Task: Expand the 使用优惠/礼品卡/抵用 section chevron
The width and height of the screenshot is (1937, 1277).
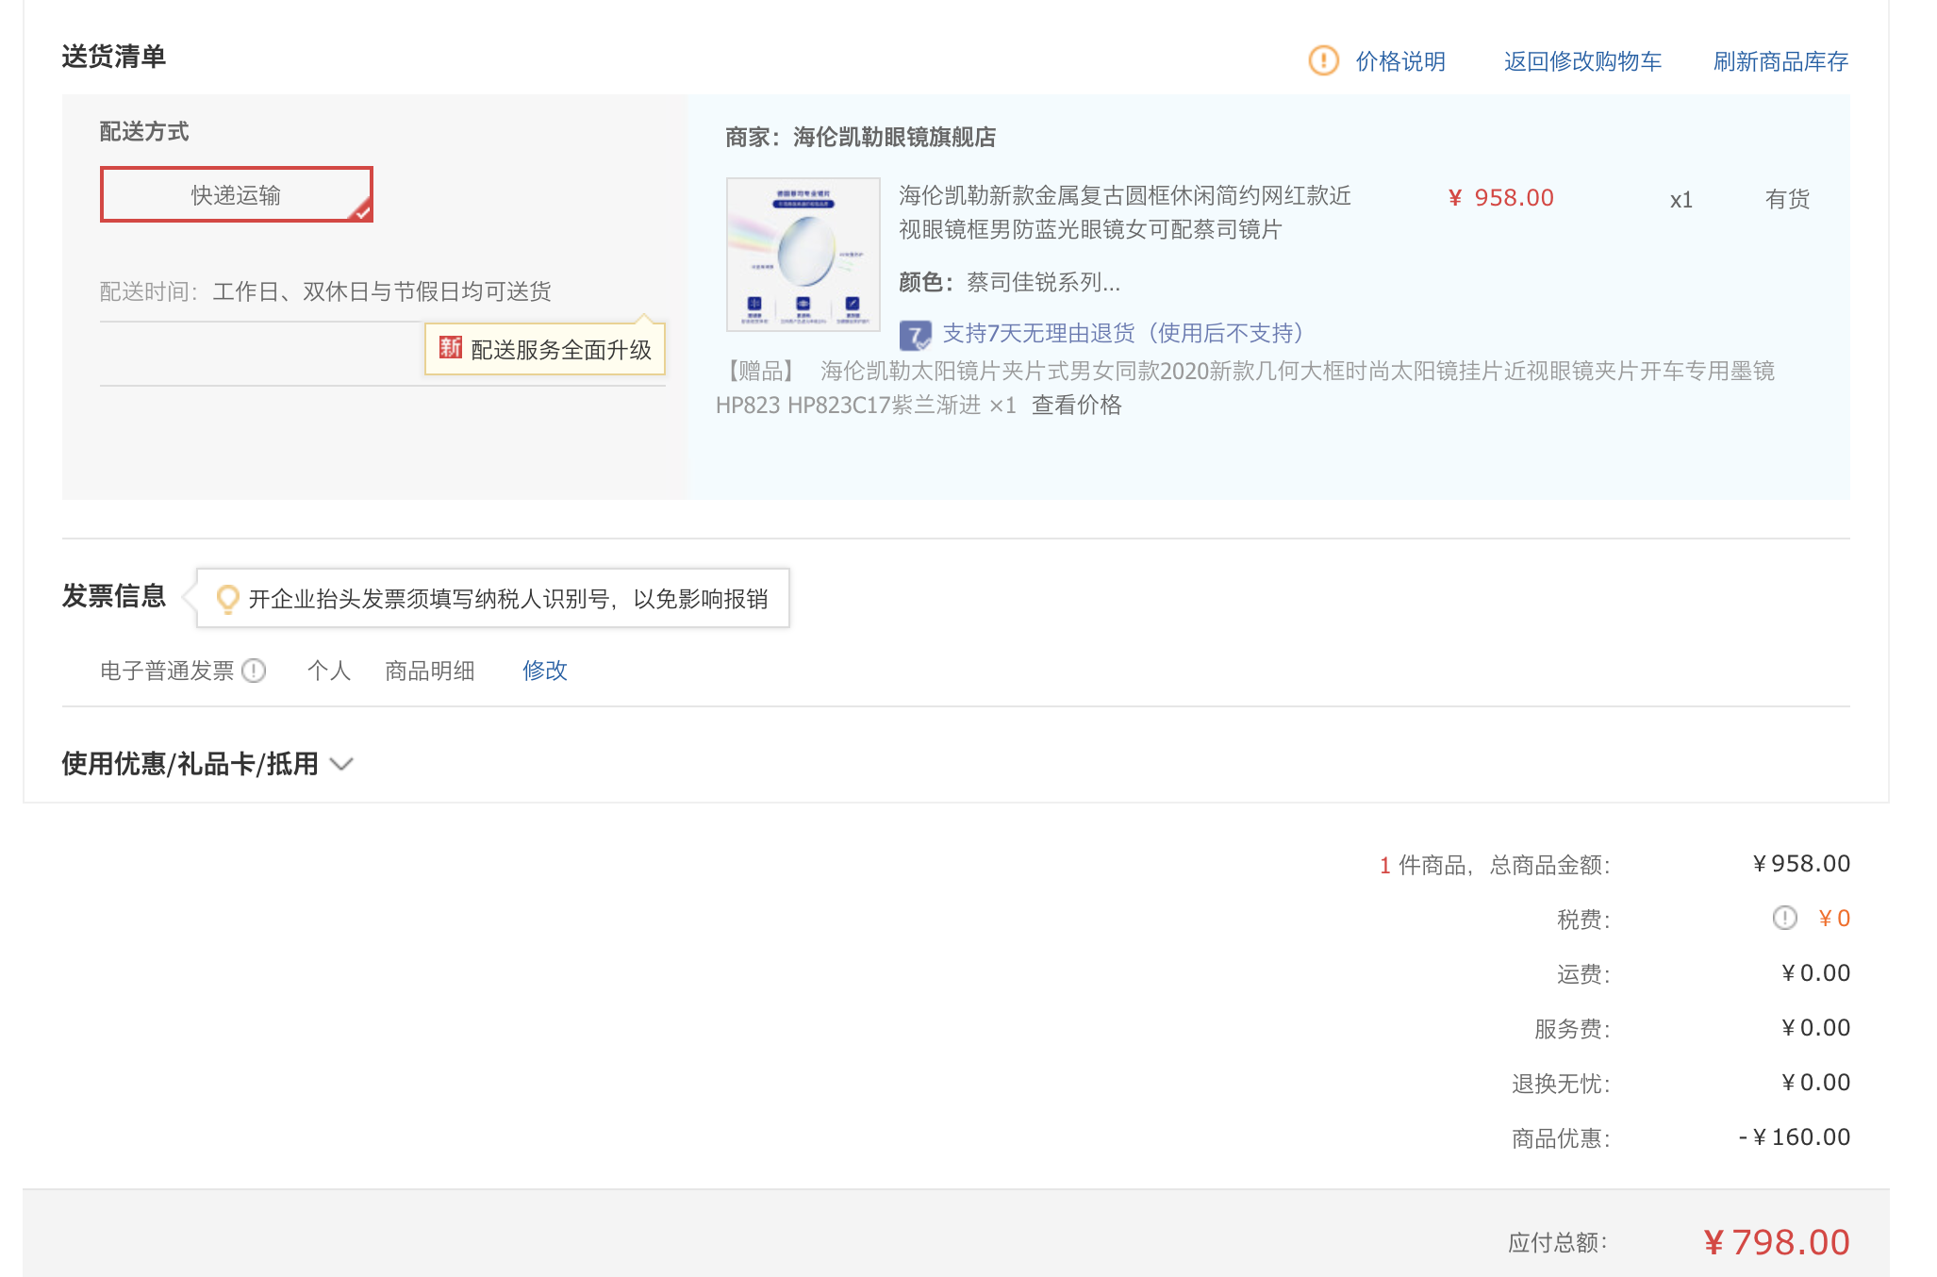Action: point(341,764)
